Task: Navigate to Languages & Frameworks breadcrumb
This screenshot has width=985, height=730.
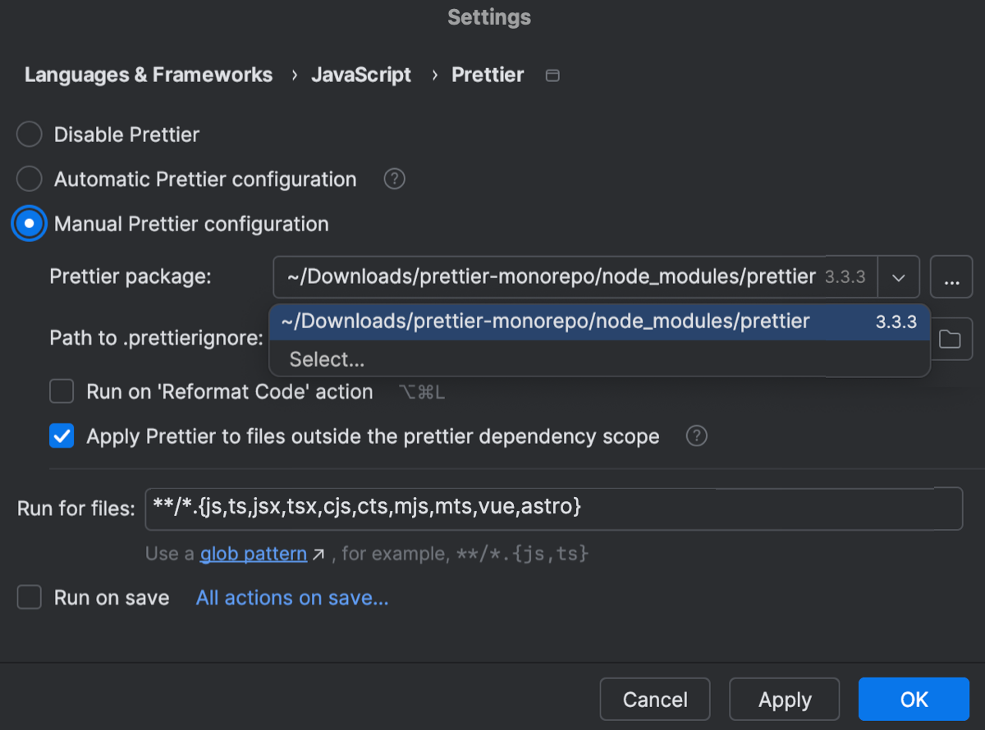Action: pyautogui.click(x=149, y=75)
